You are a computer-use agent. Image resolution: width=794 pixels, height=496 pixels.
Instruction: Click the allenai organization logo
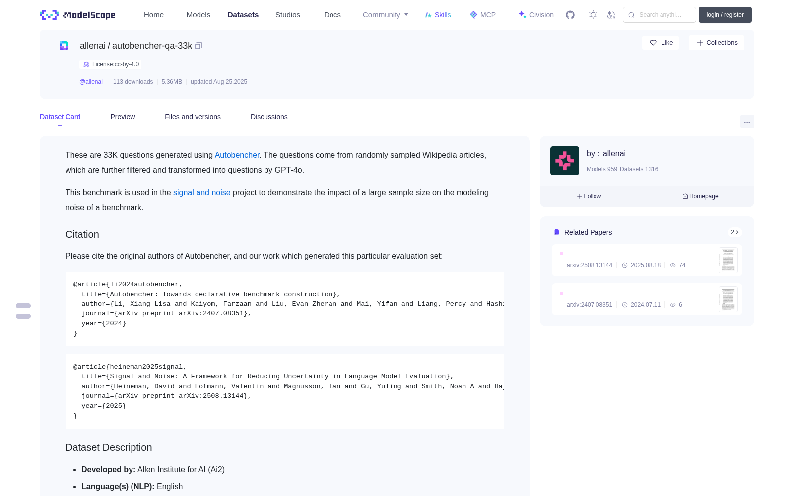pos(565,161)
